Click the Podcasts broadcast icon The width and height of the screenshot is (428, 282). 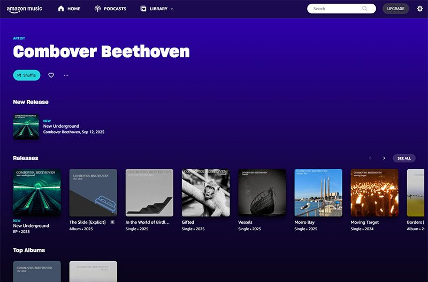97,9
